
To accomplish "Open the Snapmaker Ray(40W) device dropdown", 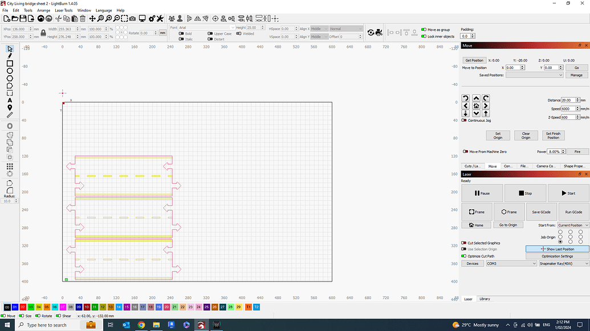I will [563, 263].
